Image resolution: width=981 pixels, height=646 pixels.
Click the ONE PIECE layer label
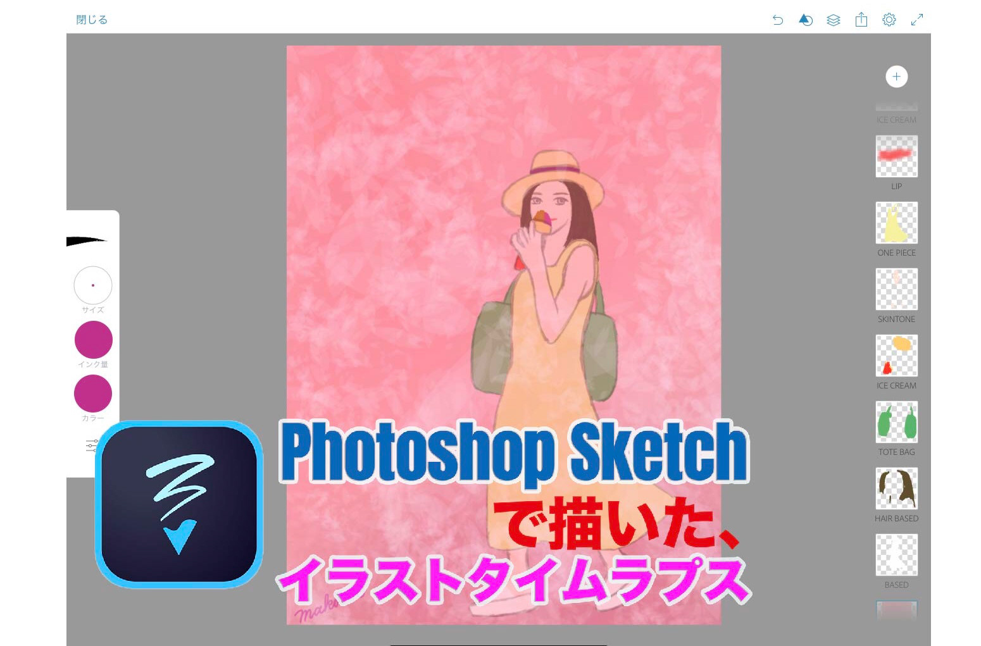(896, 253)
